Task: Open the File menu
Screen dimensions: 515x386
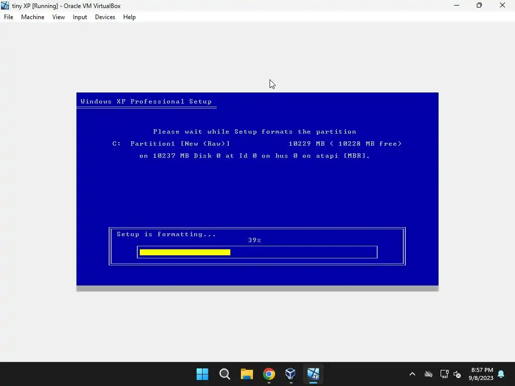Action: [9, 17]
